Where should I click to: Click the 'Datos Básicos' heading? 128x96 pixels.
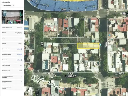tap(7, 5)
